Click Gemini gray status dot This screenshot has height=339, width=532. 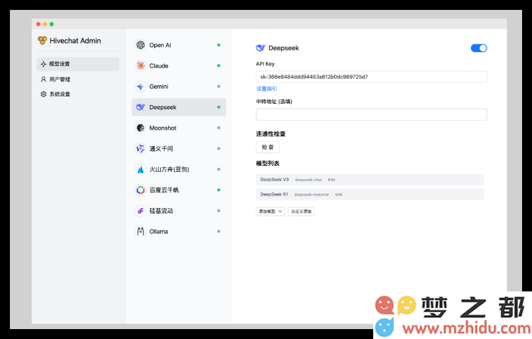tap(219, 87)
